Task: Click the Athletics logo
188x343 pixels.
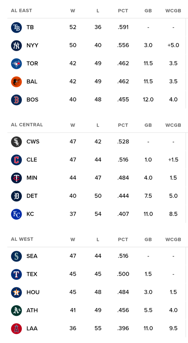Action: click(x=16, y=310)
